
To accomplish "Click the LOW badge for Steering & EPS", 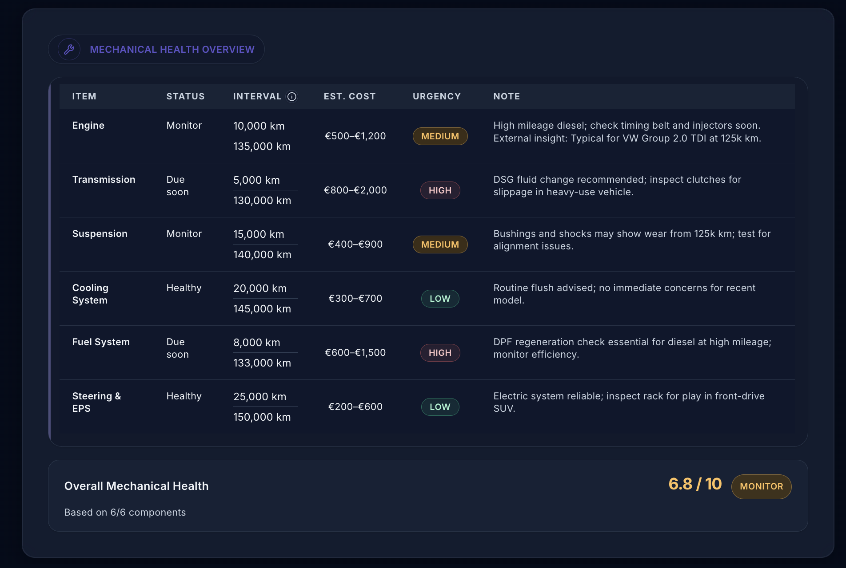I will (x=440, y=407).
